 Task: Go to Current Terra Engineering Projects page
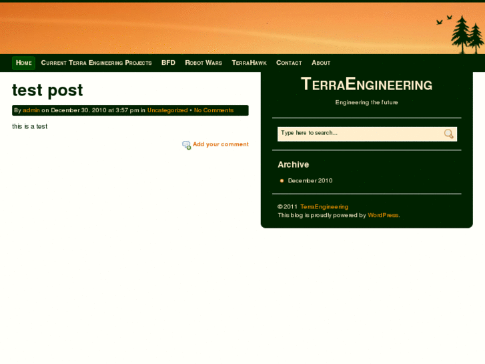coord(96,63)
